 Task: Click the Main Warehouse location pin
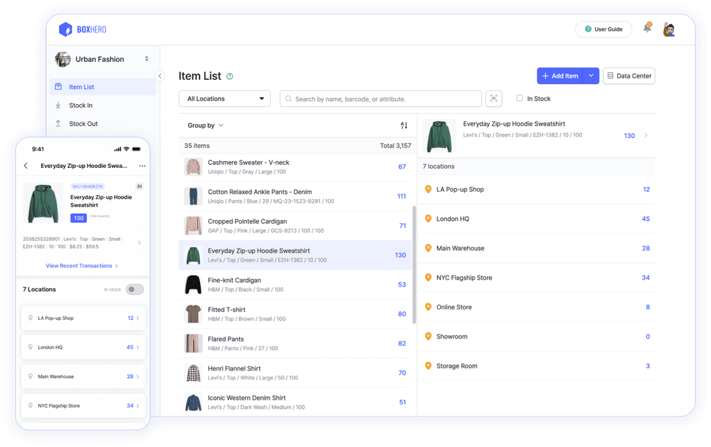(428, 248)
